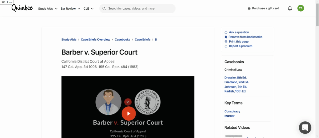Open the Murder key term
The image size is (319, 138).
[229, 116]
